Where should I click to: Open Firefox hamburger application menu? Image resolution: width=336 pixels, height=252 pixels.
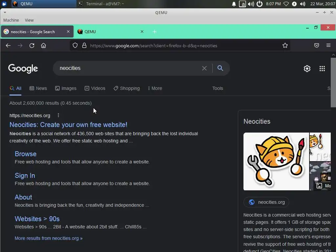(328, 45)
